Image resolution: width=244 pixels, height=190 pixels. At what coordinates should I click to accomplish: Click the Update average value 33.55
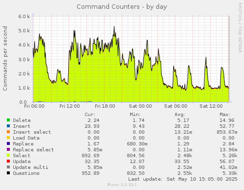click(x=182, y=162)
